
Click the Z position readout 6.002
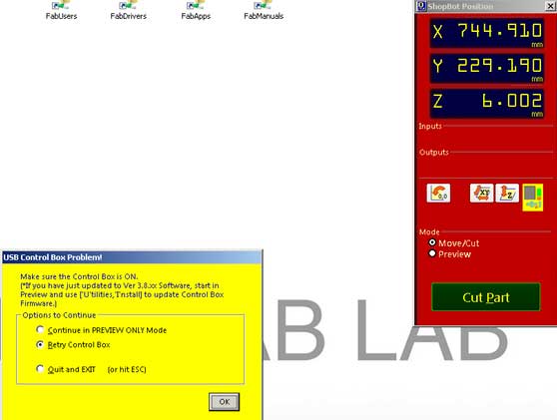(487, 103)
